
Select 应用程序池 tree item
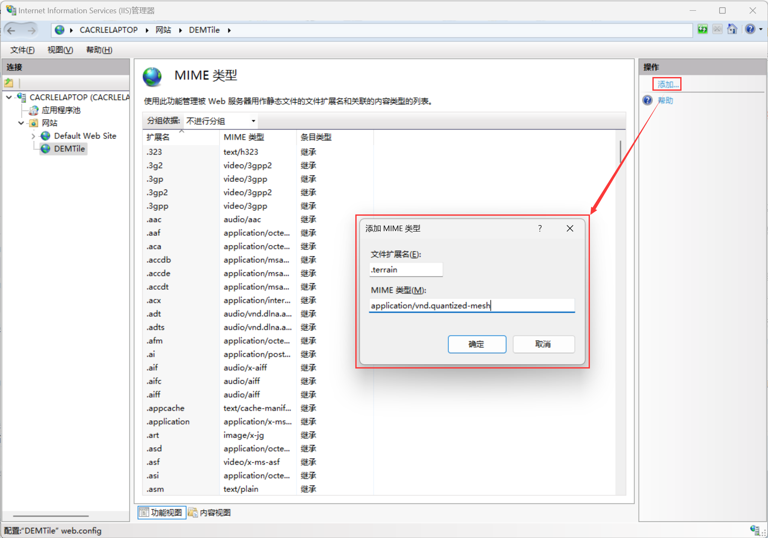coord(61,110)
